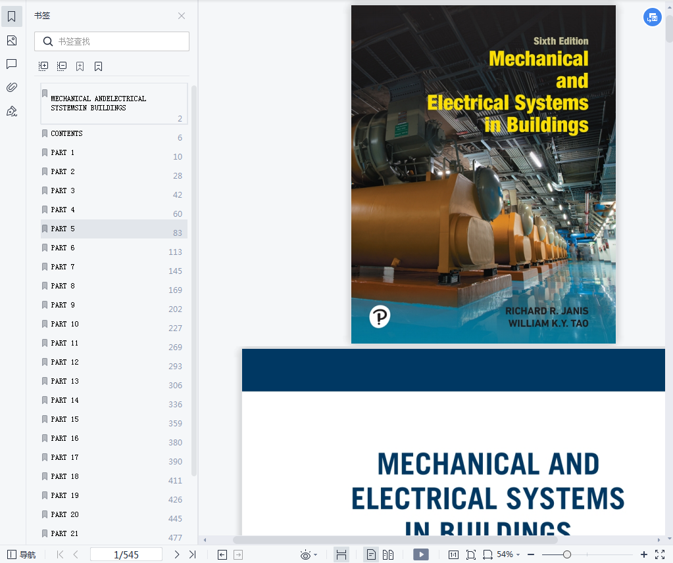The image size is (673, 563).
Task: Click the bookmark panel vertical scrollbar
Action: tap(194, 281)
